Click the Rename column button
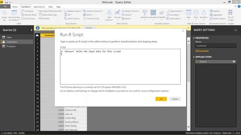 [x=44, y=18]
